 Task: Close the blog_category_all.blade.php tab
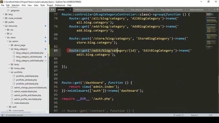(x=185, y=10)
